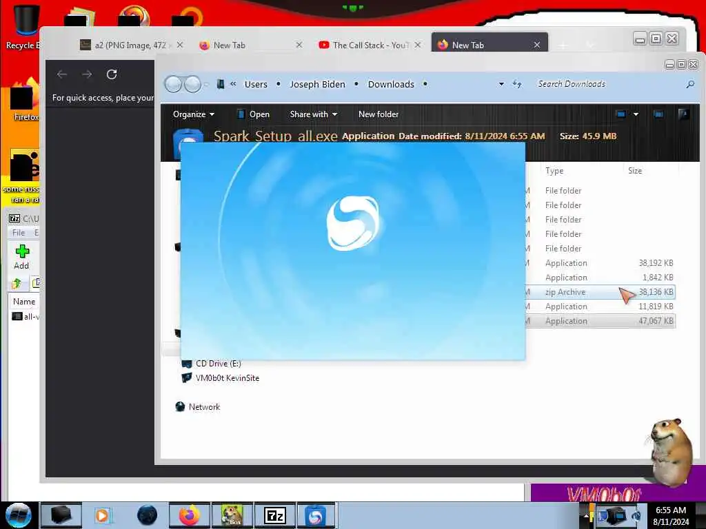Click the Explorer help icon
The width and height of the screenshot is (706, 529).
click(683, 114)
